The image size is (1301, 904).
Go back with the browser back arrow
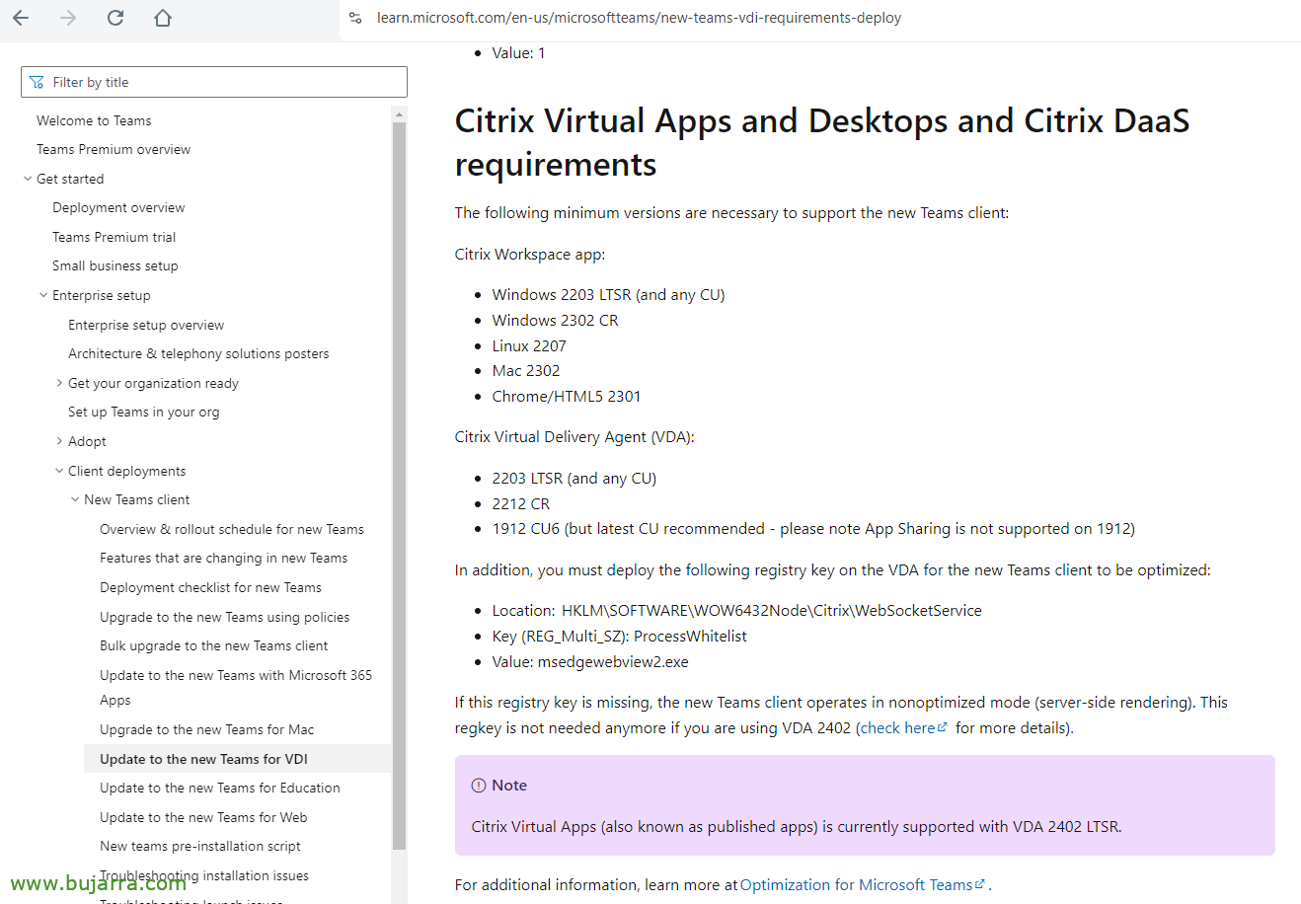[x=21, y=18]
